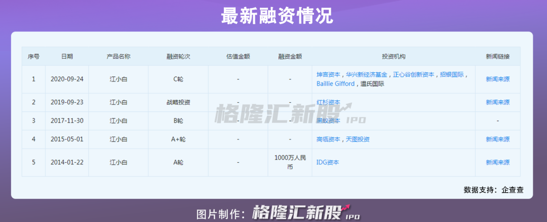Open 天图投资 investor link
The height and width of the screenshot is (222, 547).
[358, 139]
